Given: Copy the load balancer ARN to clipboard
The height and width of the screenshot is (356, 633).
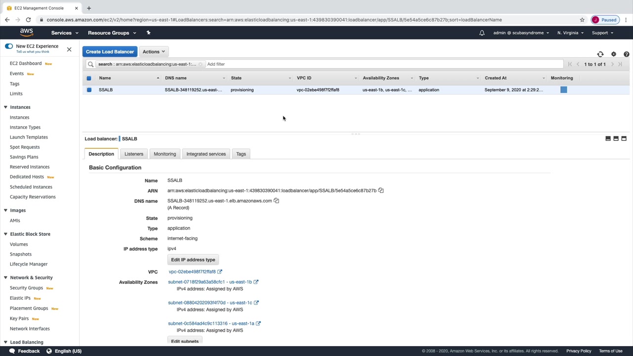Looking at the screenshot, I should click(381, 190).
